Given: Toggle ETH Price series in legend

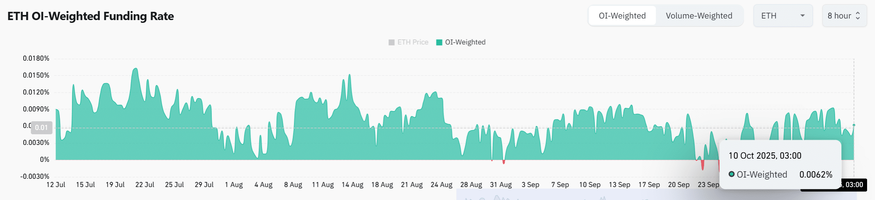Looking at the screenshot, I should click(413, 42).
